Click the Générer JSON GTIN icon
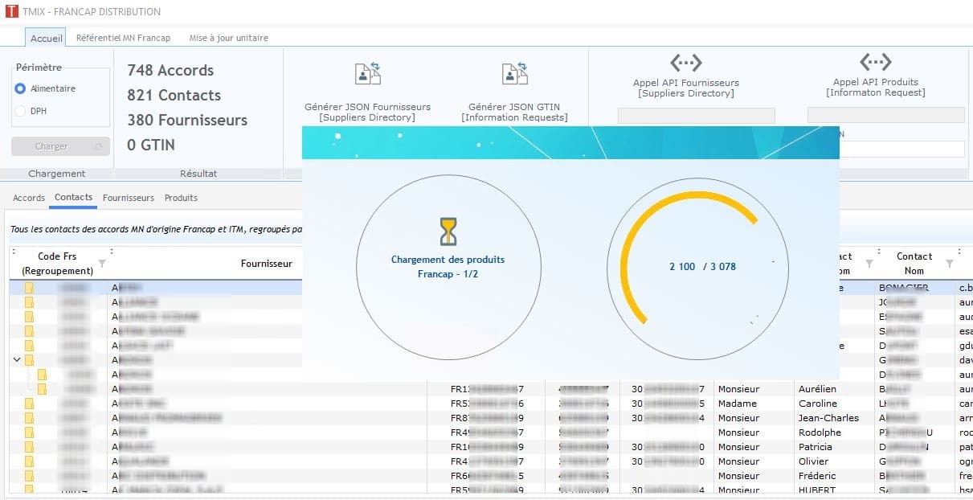The height and width of the screenshot is (500, 973). (514, 74)
